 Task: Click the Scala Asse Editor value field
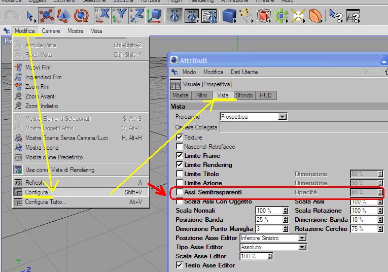coord(254,256)
